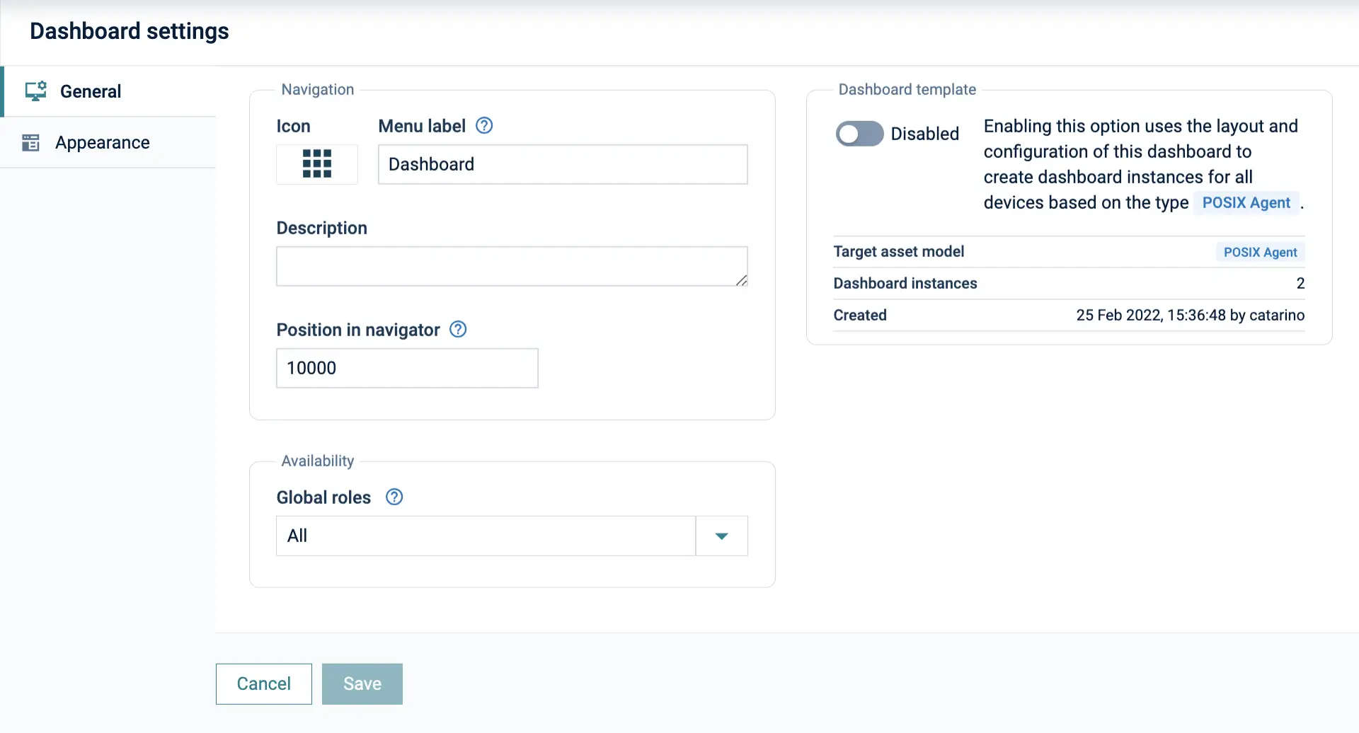The image size is (1359, 733).
Task: Click the General tab monitor icon
Action: pyautogui.click(x=35, y=91)
